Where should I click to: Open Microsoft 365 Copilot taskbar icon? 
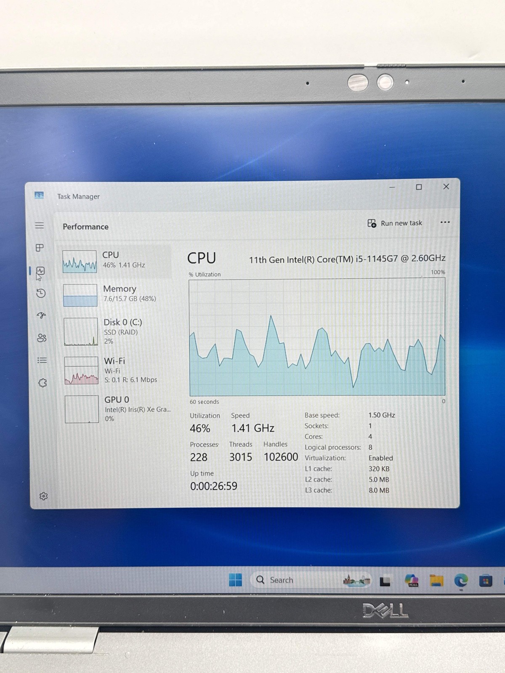[412, 580]
